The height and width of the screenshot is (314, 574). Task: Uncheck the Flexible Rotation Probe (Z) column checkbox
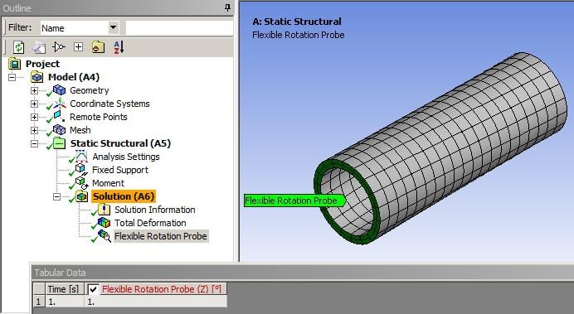[x=93, y=289]
